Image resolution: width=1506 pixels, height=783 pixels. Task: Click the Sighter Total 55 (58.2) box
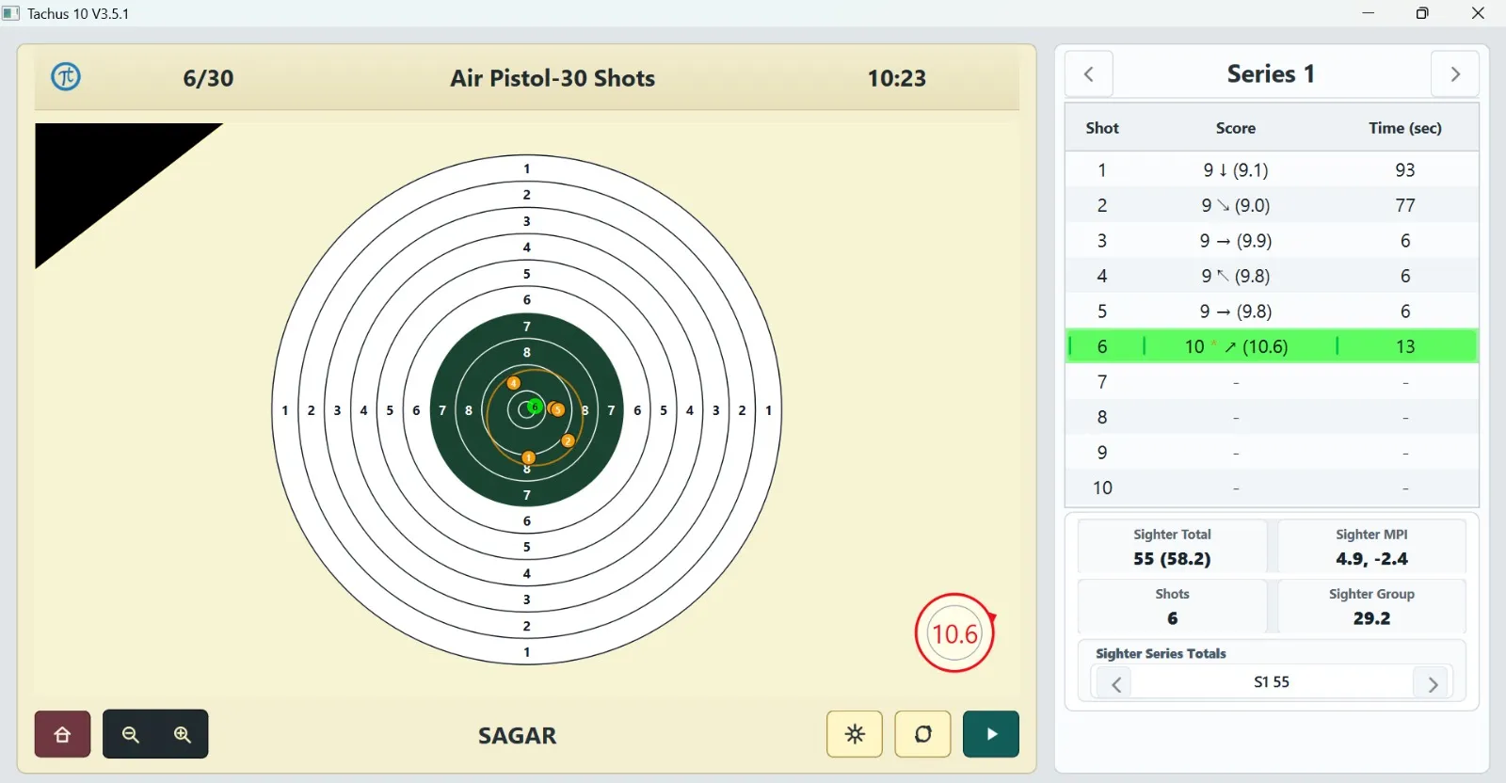(1172, 547)
